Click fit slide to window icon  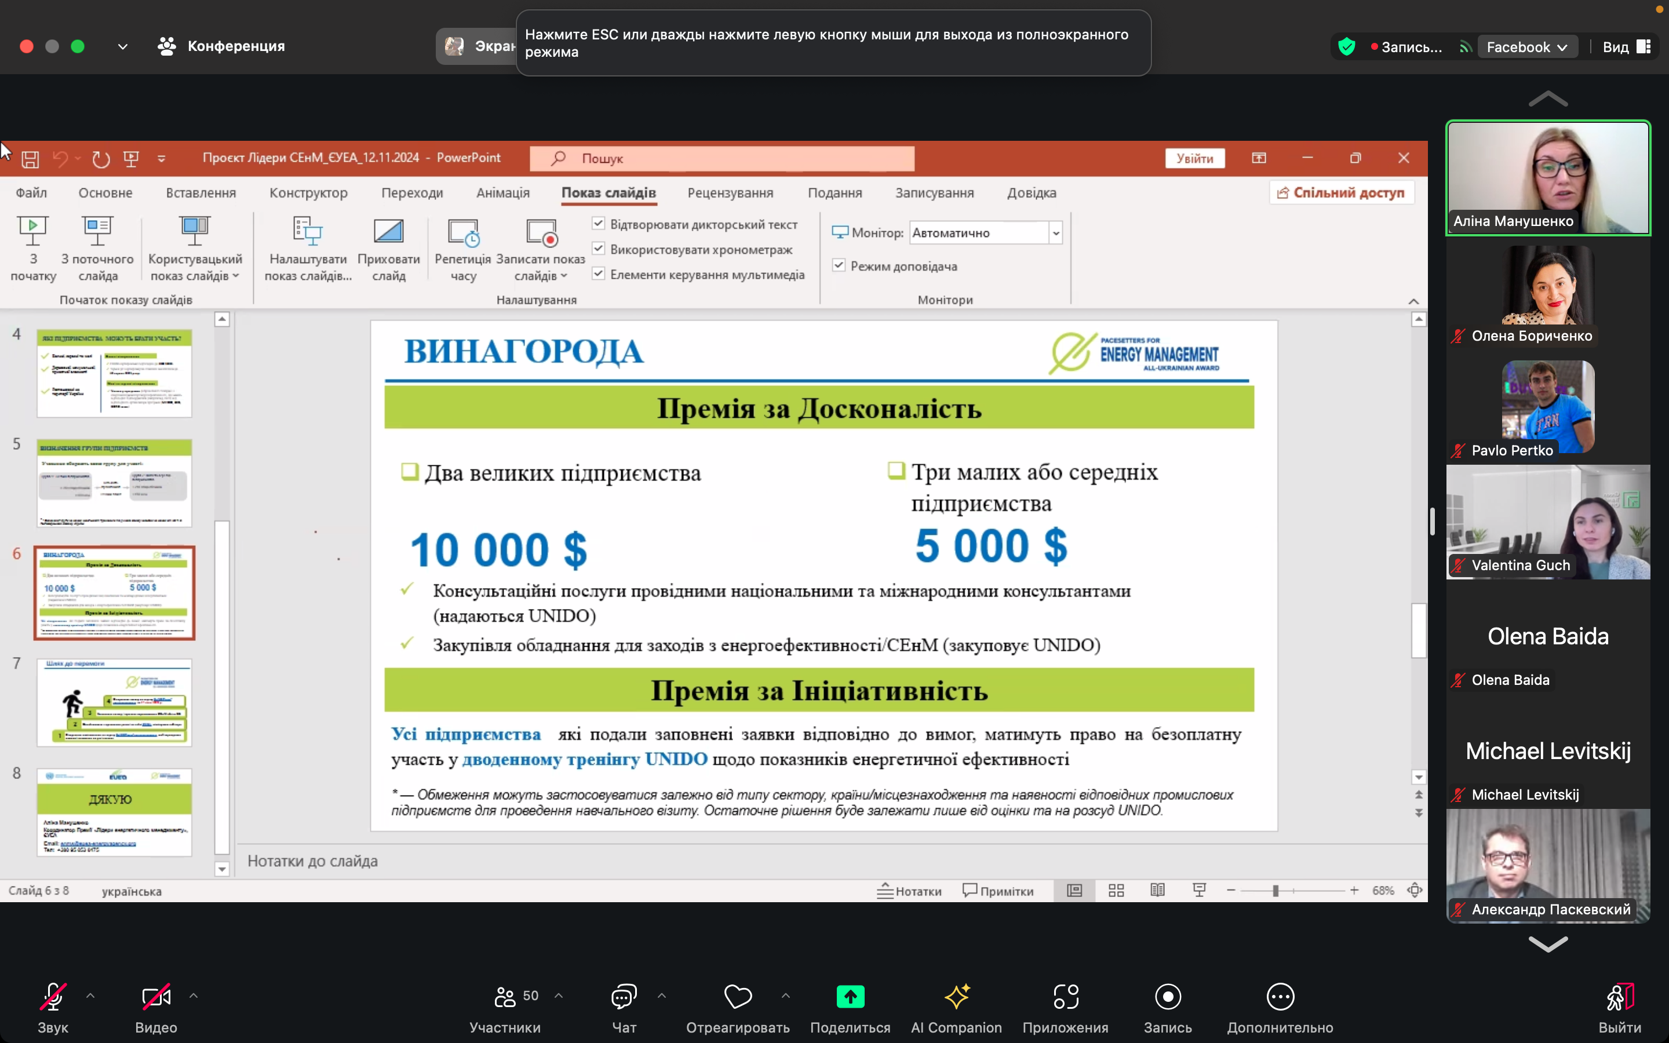(x=1415, y=891)
